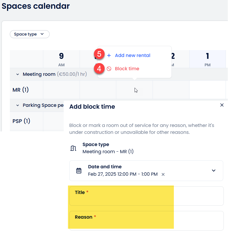
Task: Close the Add block time panel
Action: click(x=222, y=105)
